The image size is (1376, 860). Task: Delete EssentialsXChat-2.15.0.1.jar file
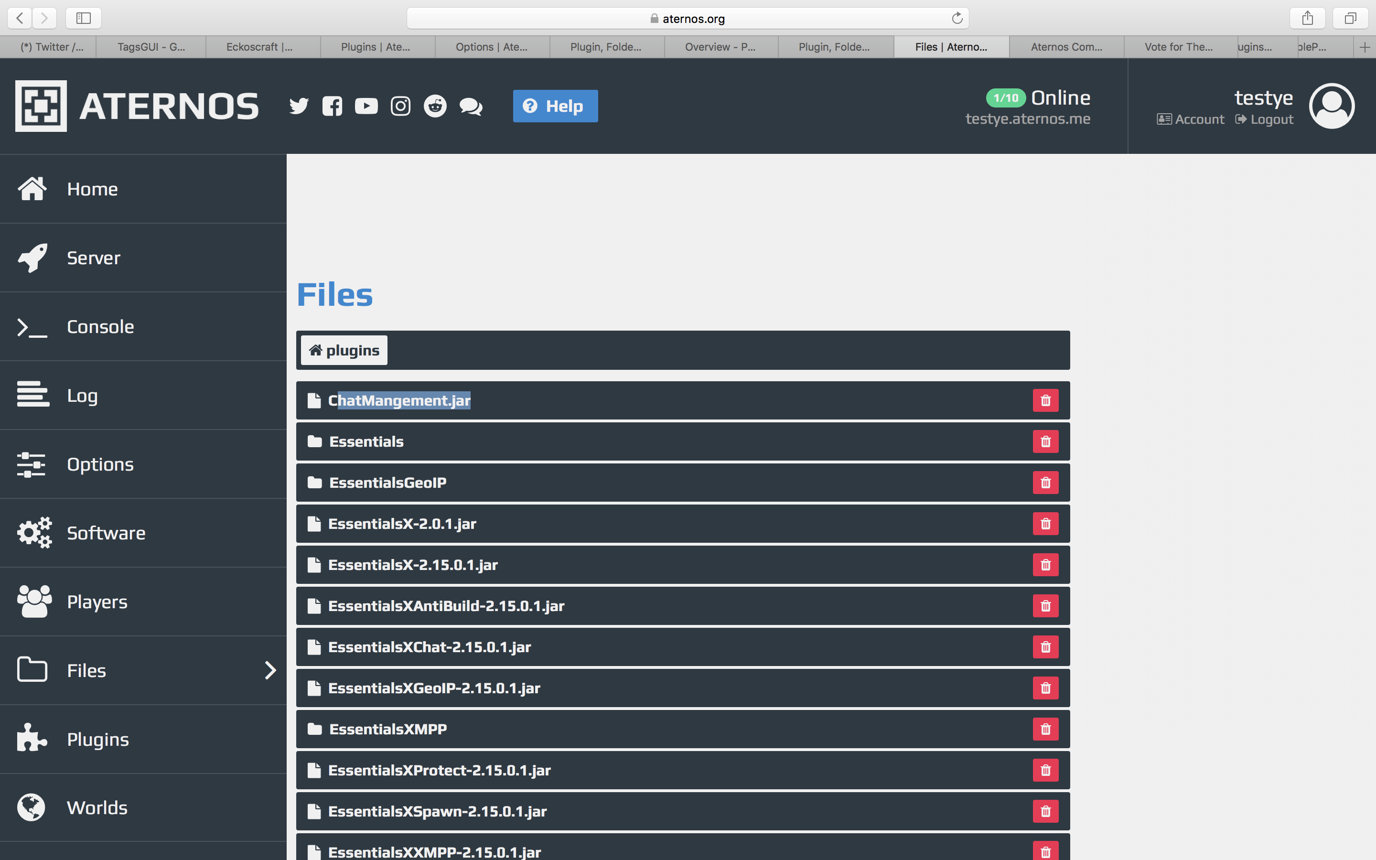pyautogui.click(x=1046, y=647)
